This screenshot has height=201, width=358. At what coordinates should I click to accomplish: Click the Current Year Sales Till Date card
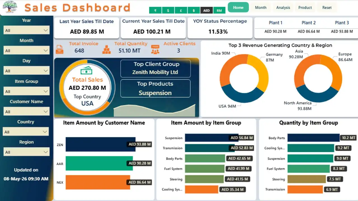point(153,28)
